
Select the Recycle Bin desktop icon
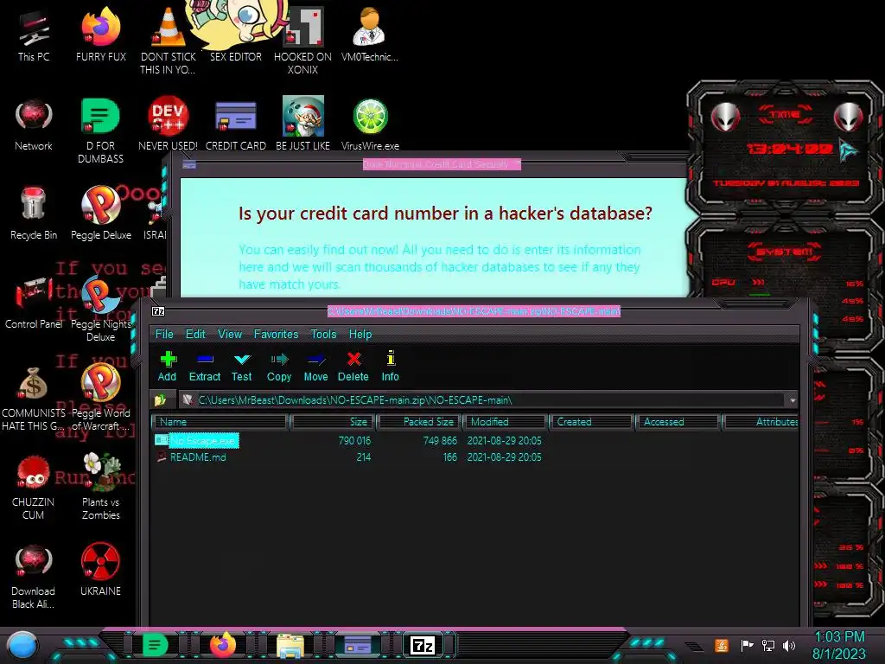(x=34, y=214)
